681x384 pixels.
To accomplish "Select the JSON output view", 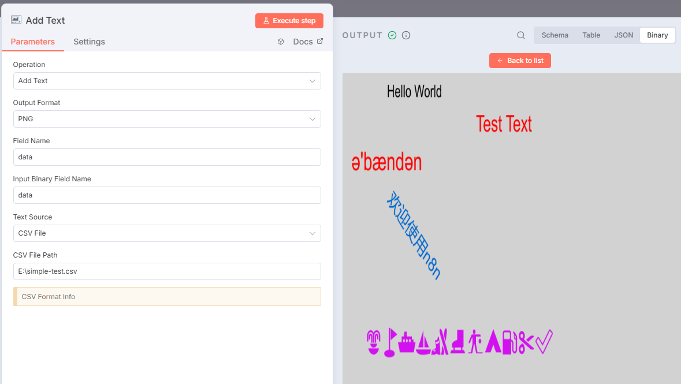I will [623, 35].
